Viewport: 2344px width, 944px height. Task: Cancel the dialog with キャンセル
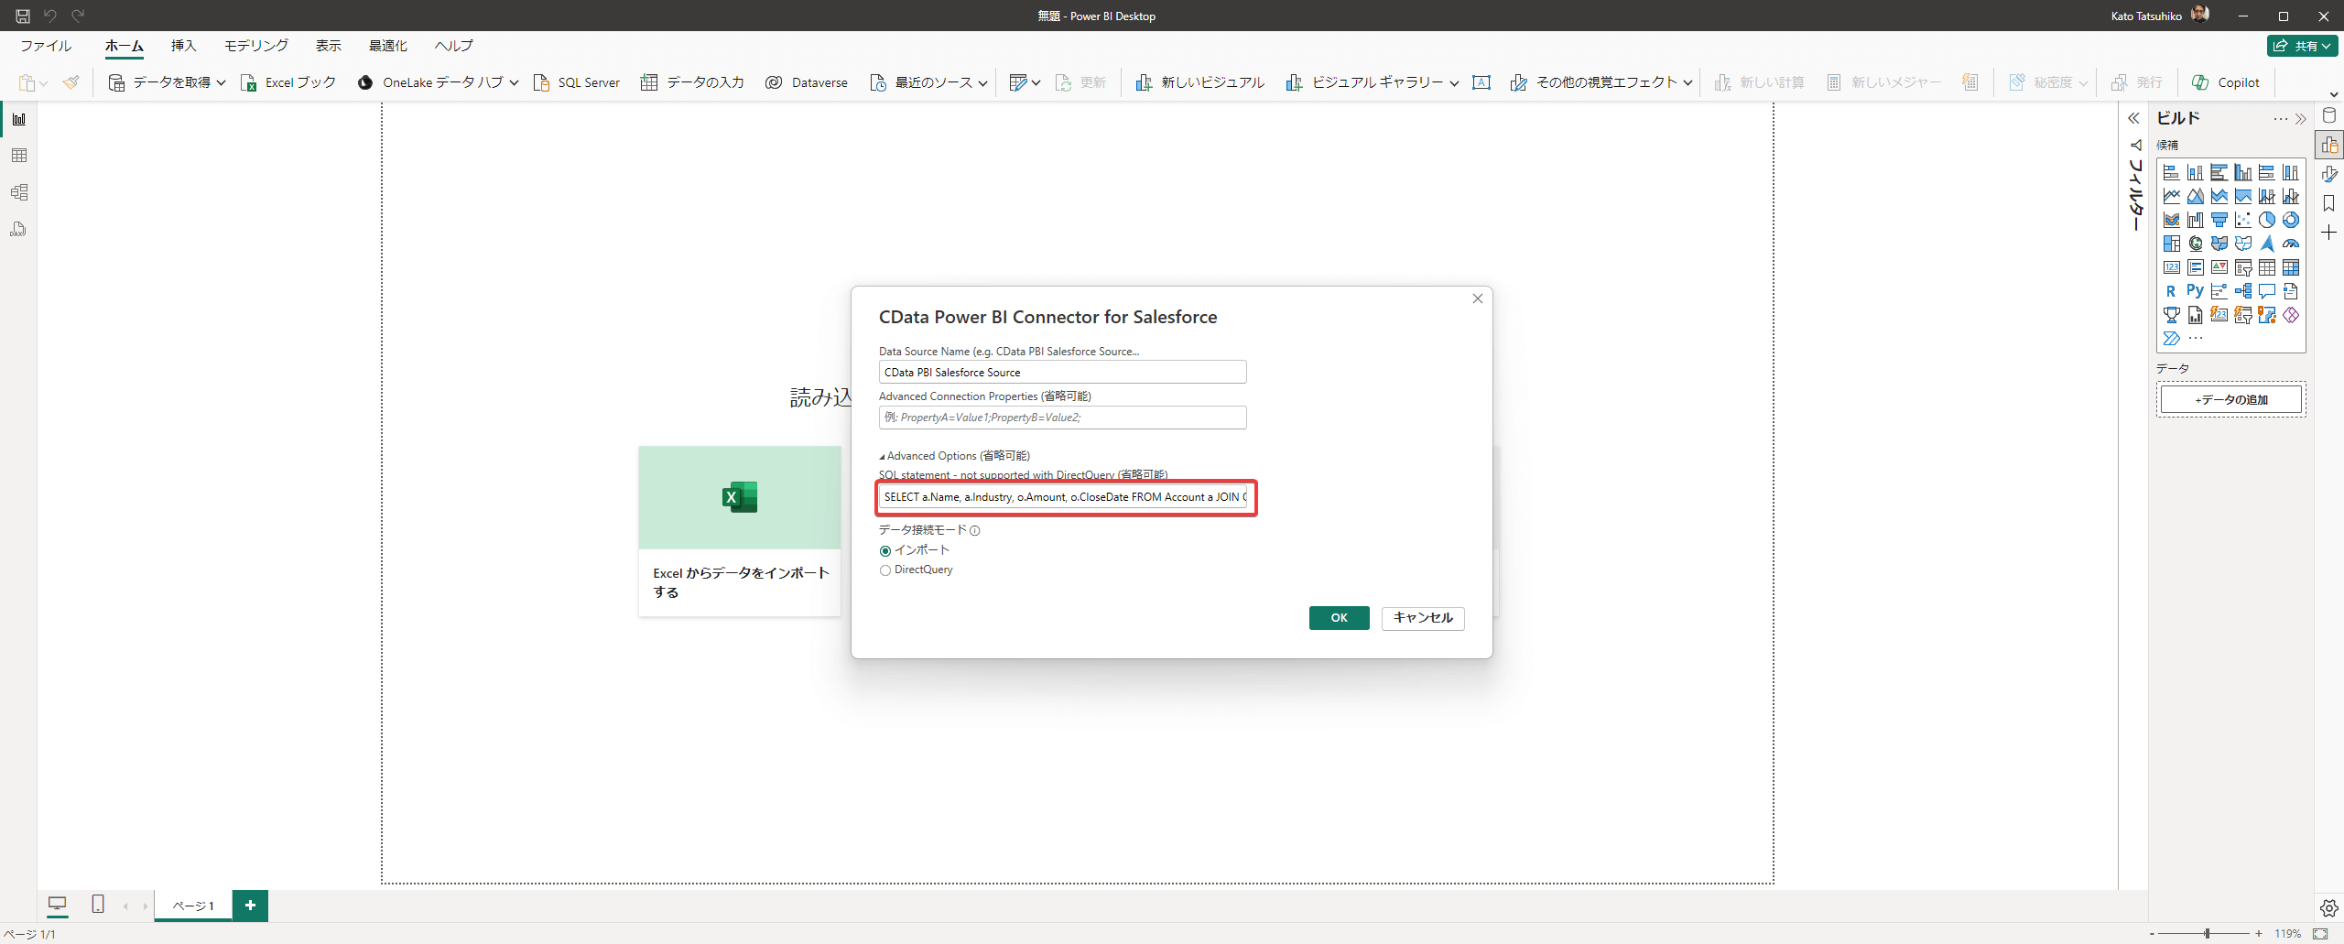[1423, 618]
